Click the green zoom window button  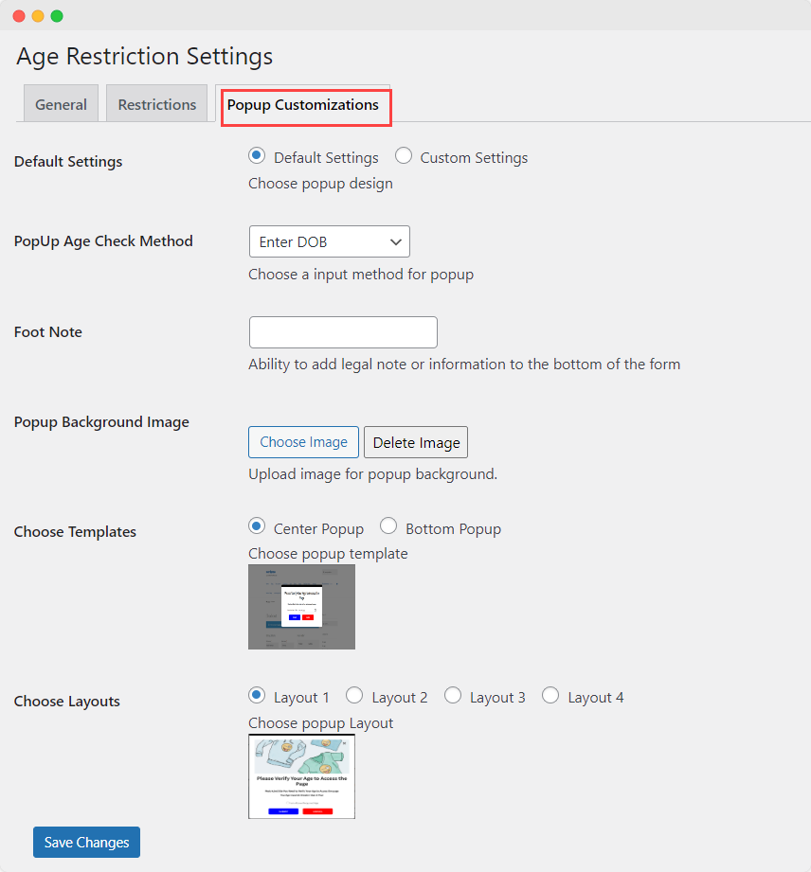[55, 15]
